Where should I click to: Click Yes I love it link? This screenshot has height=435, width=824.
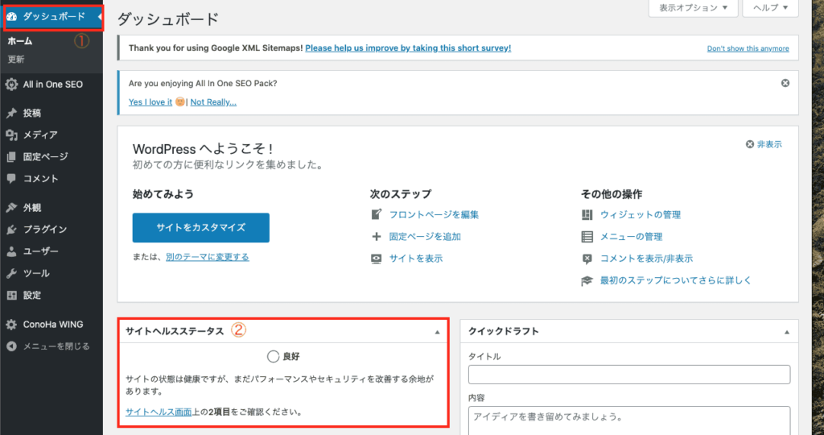(x=150, y=102)
